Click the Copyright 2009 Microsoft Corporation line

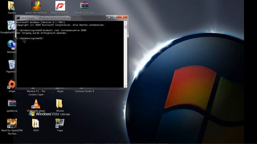point(61,25)
